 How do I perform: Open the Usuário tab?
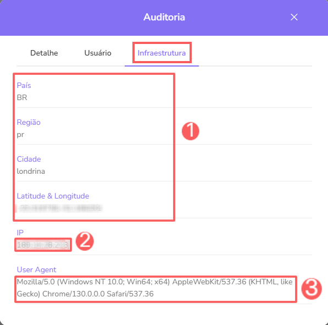pos(98,53)
